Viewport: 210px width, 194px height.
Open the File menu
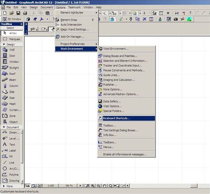[8, 7]
